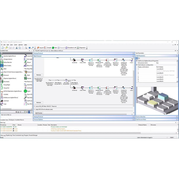This screenshot has width=179, height=179.
Task: Open the Window menu
Action: point(21,45)
